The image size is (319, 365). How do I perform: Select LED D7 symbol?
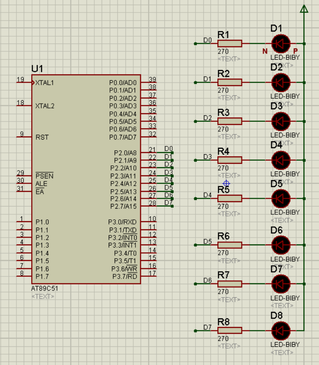coord(281,284)
